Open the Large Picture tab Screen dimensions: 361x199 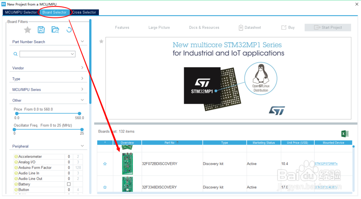159,27
